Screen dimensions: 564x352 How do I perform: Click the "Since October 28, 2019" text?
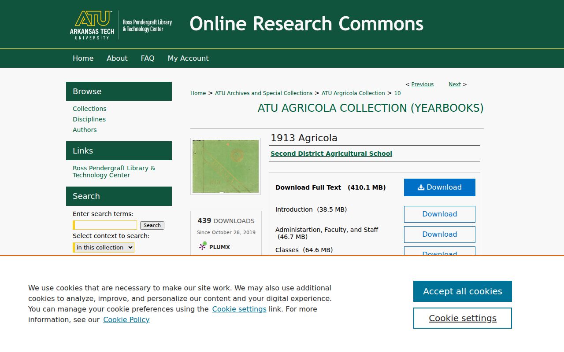[226, 232]
